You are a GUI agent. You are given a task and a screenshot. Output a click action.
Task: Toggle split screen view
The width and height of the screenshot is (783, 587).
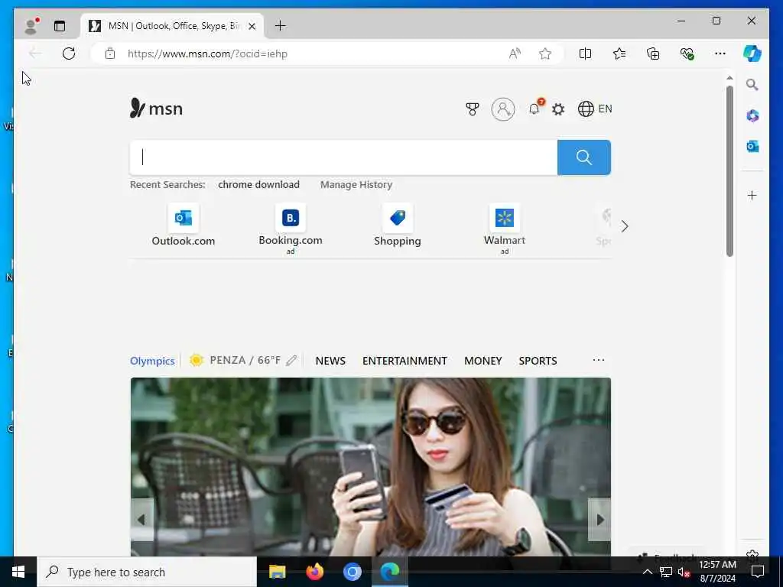pyautogui.click(x=585, y=54)
